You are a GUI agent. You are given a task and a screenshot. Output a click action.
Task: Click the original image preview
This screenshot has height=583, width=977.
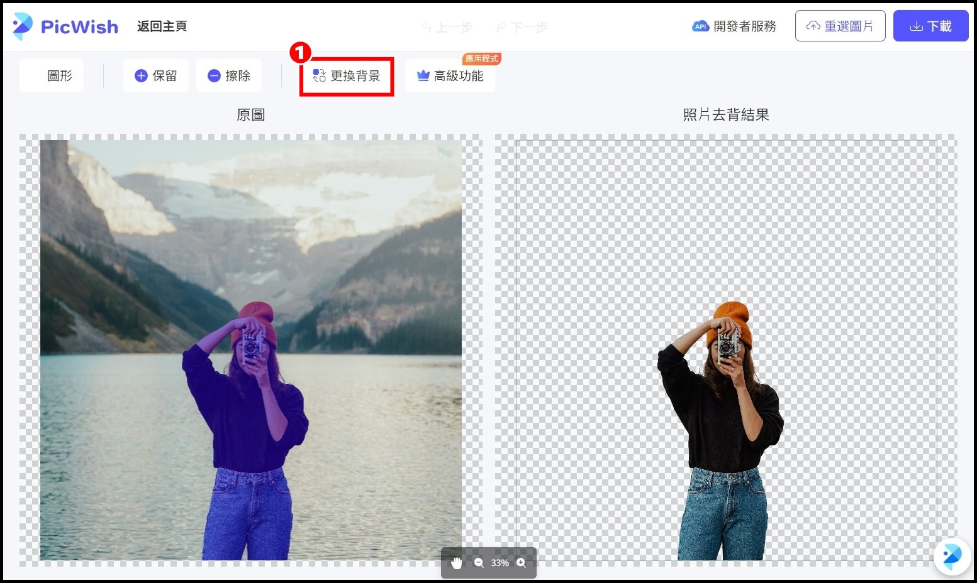click(250, 350)
